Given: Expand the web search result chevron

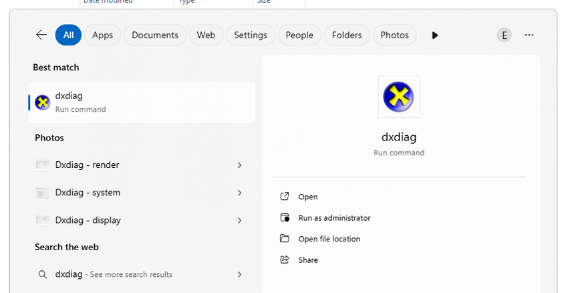Looking at the screenshot, I should 239,274.
